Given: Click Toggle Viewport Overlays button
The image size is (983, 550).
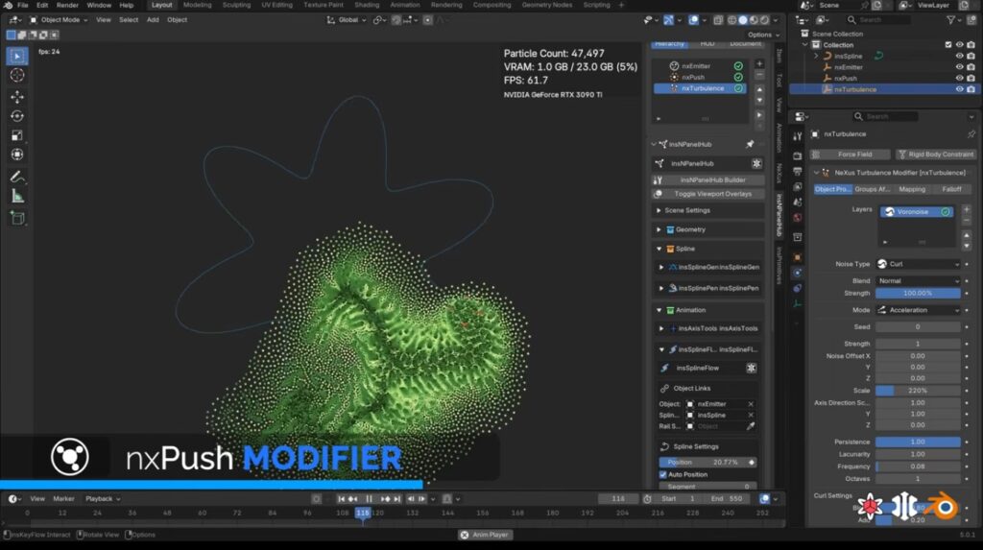Looking at the screenshot, I should pyautogui.click(x=707, y=195).
